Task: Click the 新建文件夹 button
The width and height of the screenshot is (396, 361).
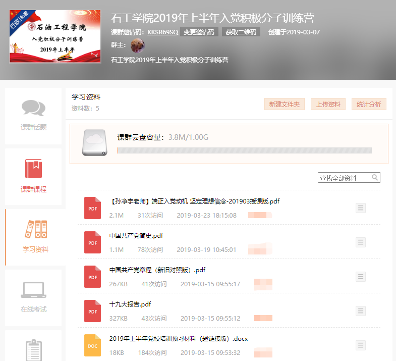Action: coord(284,104)
